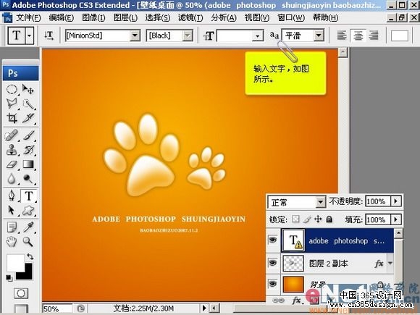The width and height of the screenshot is (420, 315).
Task: Open the 图层 menu
Action: coord(125,17)
